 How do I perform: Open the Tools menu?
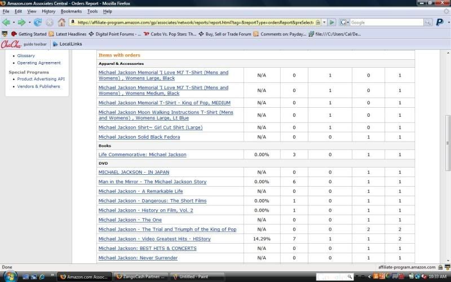coord(92,11)
